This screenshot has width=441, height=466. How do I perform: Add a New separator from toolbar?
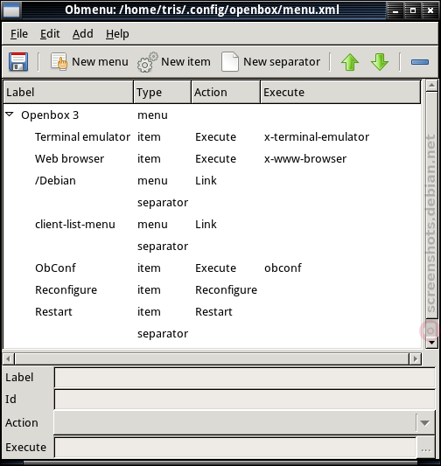pos(270,62)
